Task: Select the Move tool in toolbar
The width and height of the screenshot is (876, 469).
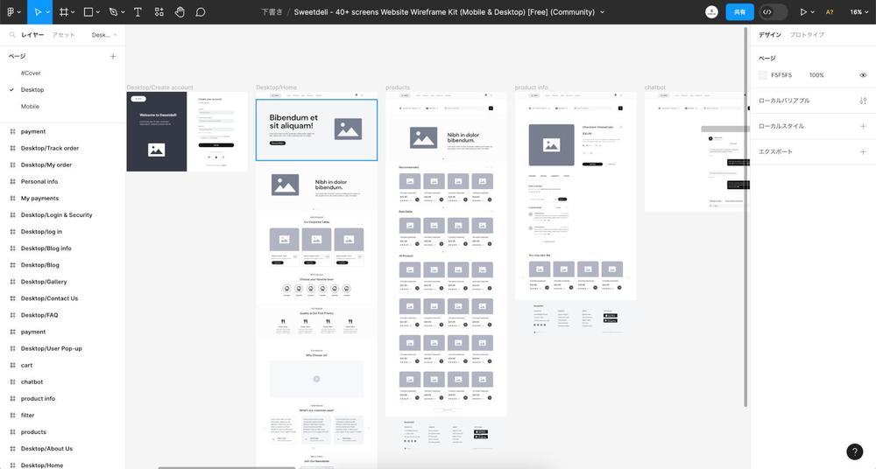Action: (x=38, y=11)
